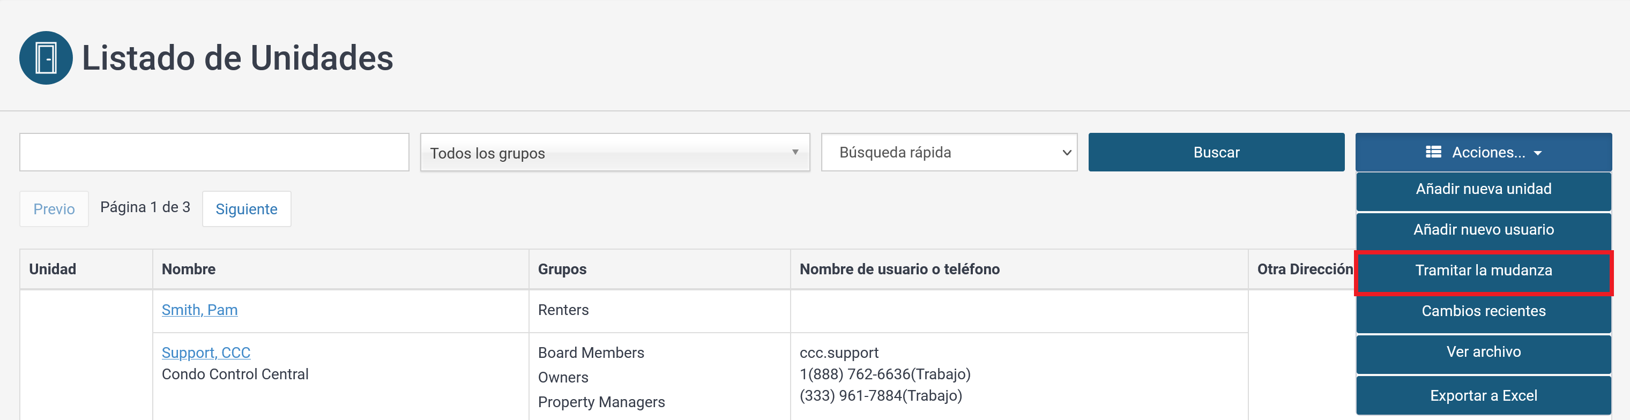
Task: Go to Previo page
Action: click(54, 209)
